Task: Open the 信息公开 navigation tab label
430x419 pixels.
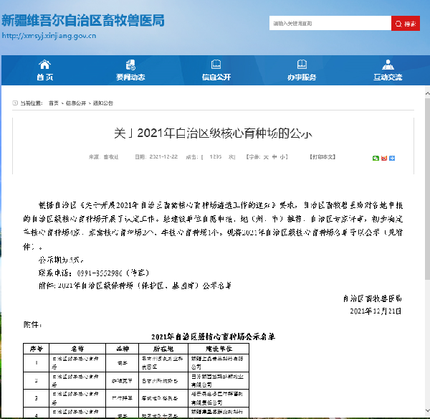Action: 216,77
